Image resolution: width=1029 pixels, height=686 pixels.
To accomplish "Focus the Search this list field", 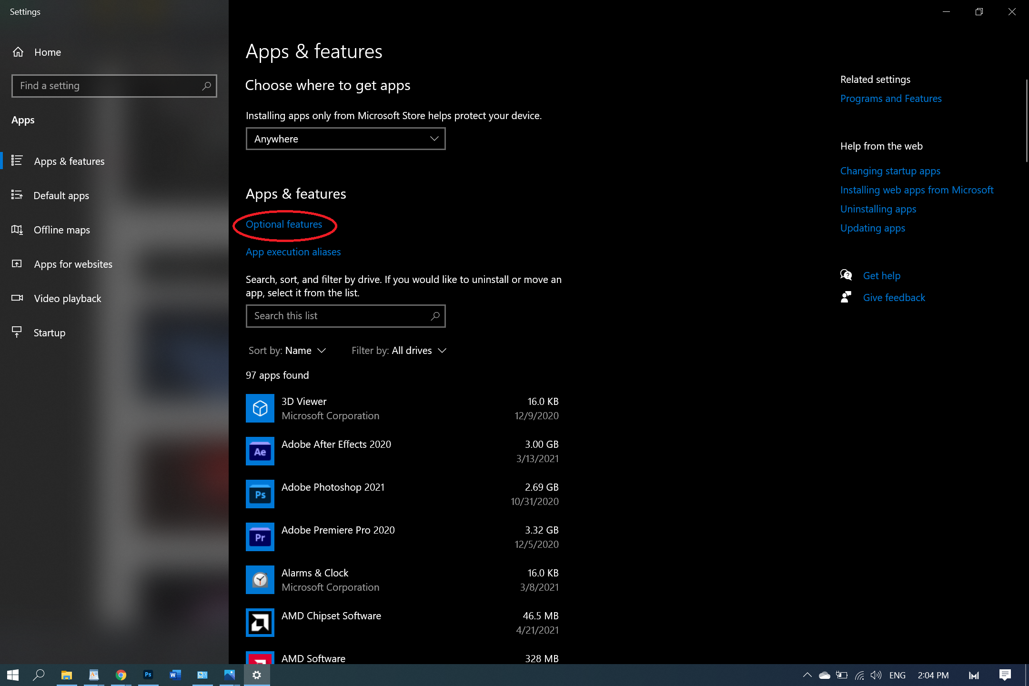I will 346,316.
